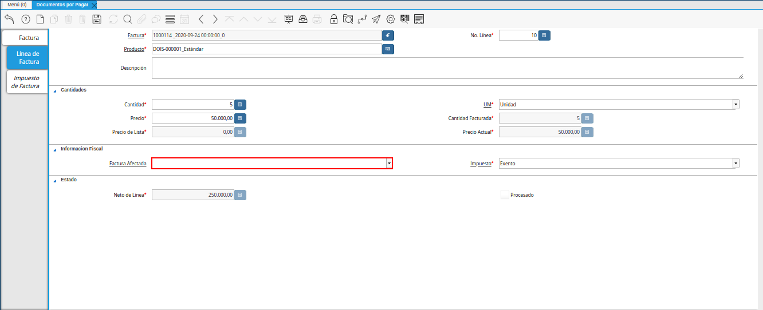
Task: Click the Producto field DOIS-000001_Estándar
Action: point(267,49)
